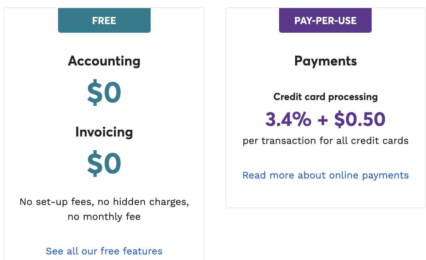The height and width of the screenshot is (260, 426).
Task: Click the Invoicing heading
Action: 104,132
